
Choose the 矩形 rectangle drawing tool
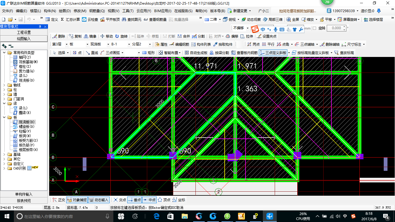(148, 53)
